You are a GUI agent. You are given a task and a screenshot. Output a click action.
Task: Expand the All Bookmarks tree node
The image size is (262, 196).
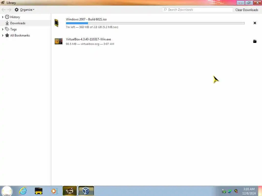(x=3, y=35)
